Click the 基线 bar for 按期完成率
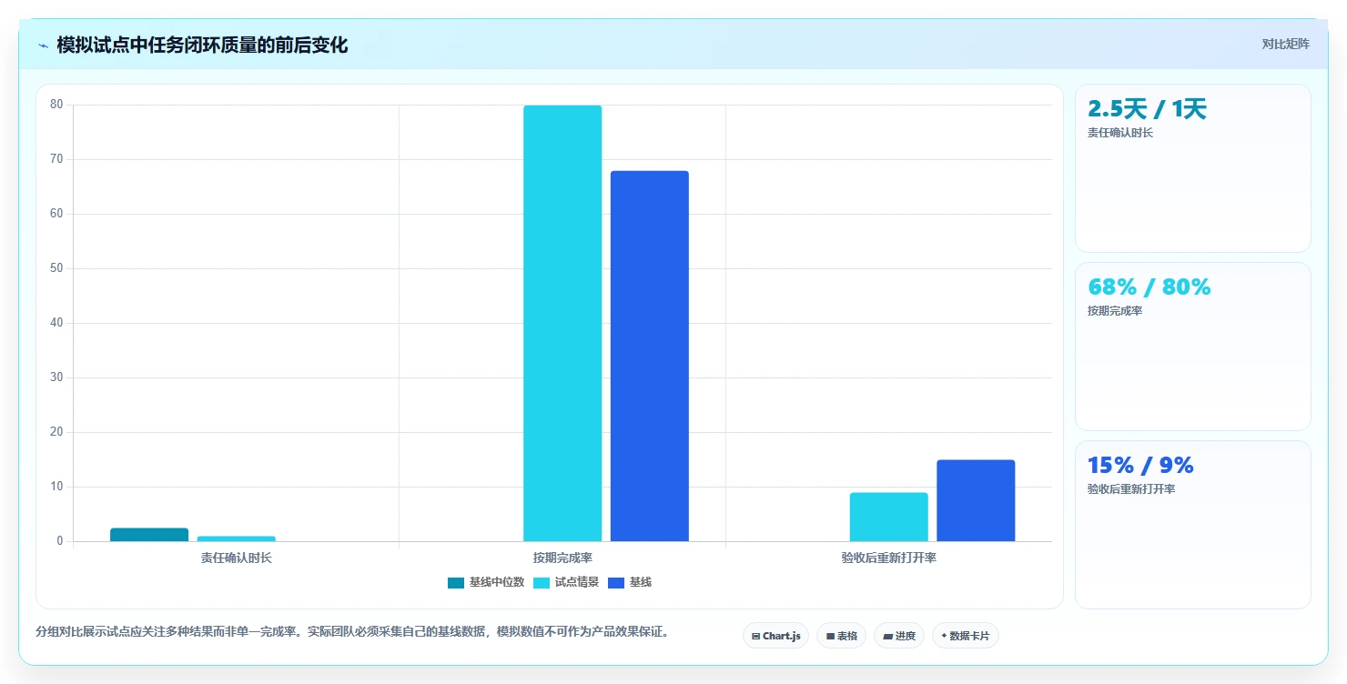 coord(650,356)
